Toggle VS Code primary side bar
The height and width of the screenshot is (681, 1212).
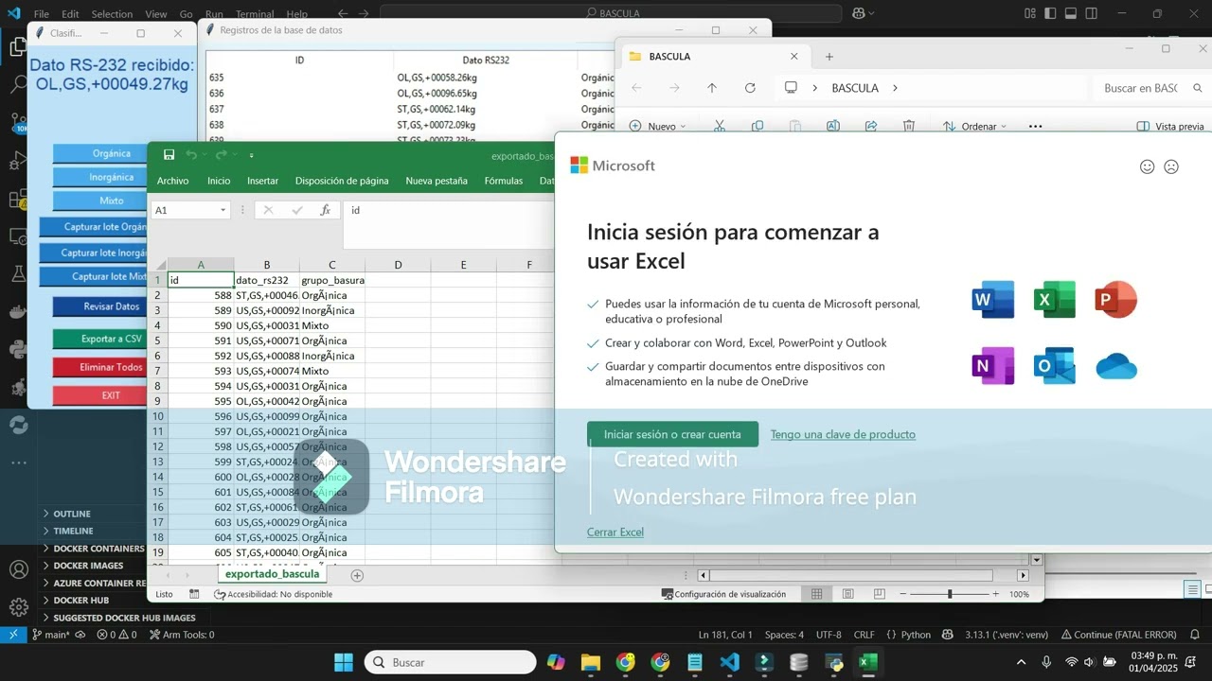pyautogui.click(x=1050, y=13)
